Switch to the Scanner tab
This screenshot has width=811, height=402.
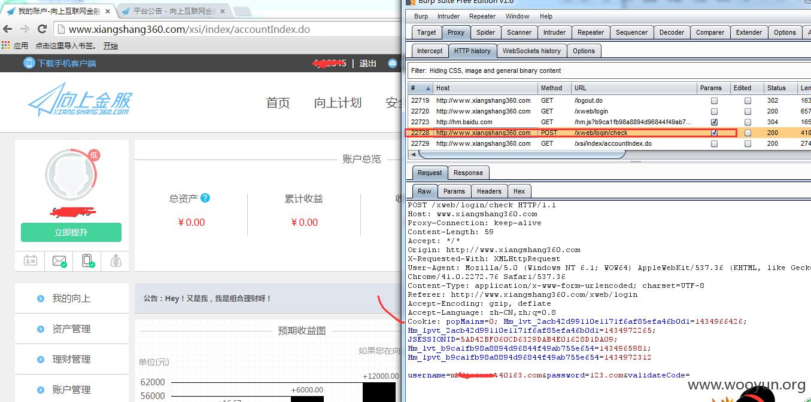pyautogui.click(x=519, y=32)
